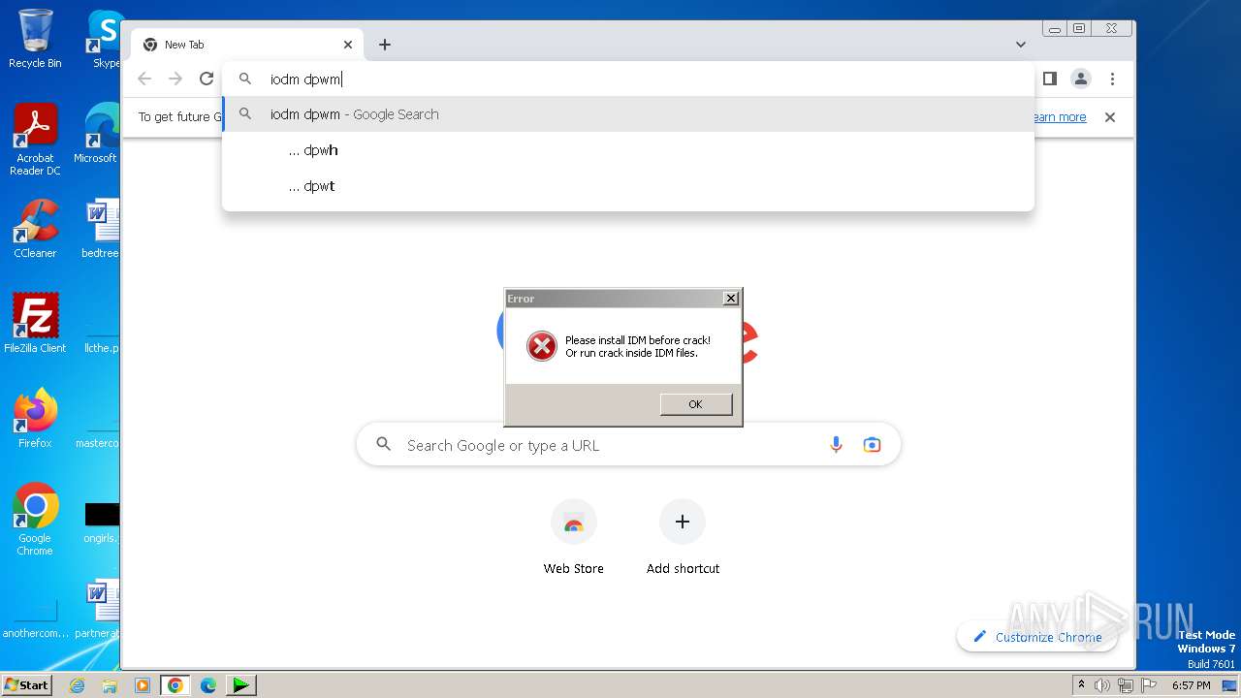The width and height of the screenshot is (1241, 698).
Task: Open the ongirls black desktop icon
Action: point(101,521)
